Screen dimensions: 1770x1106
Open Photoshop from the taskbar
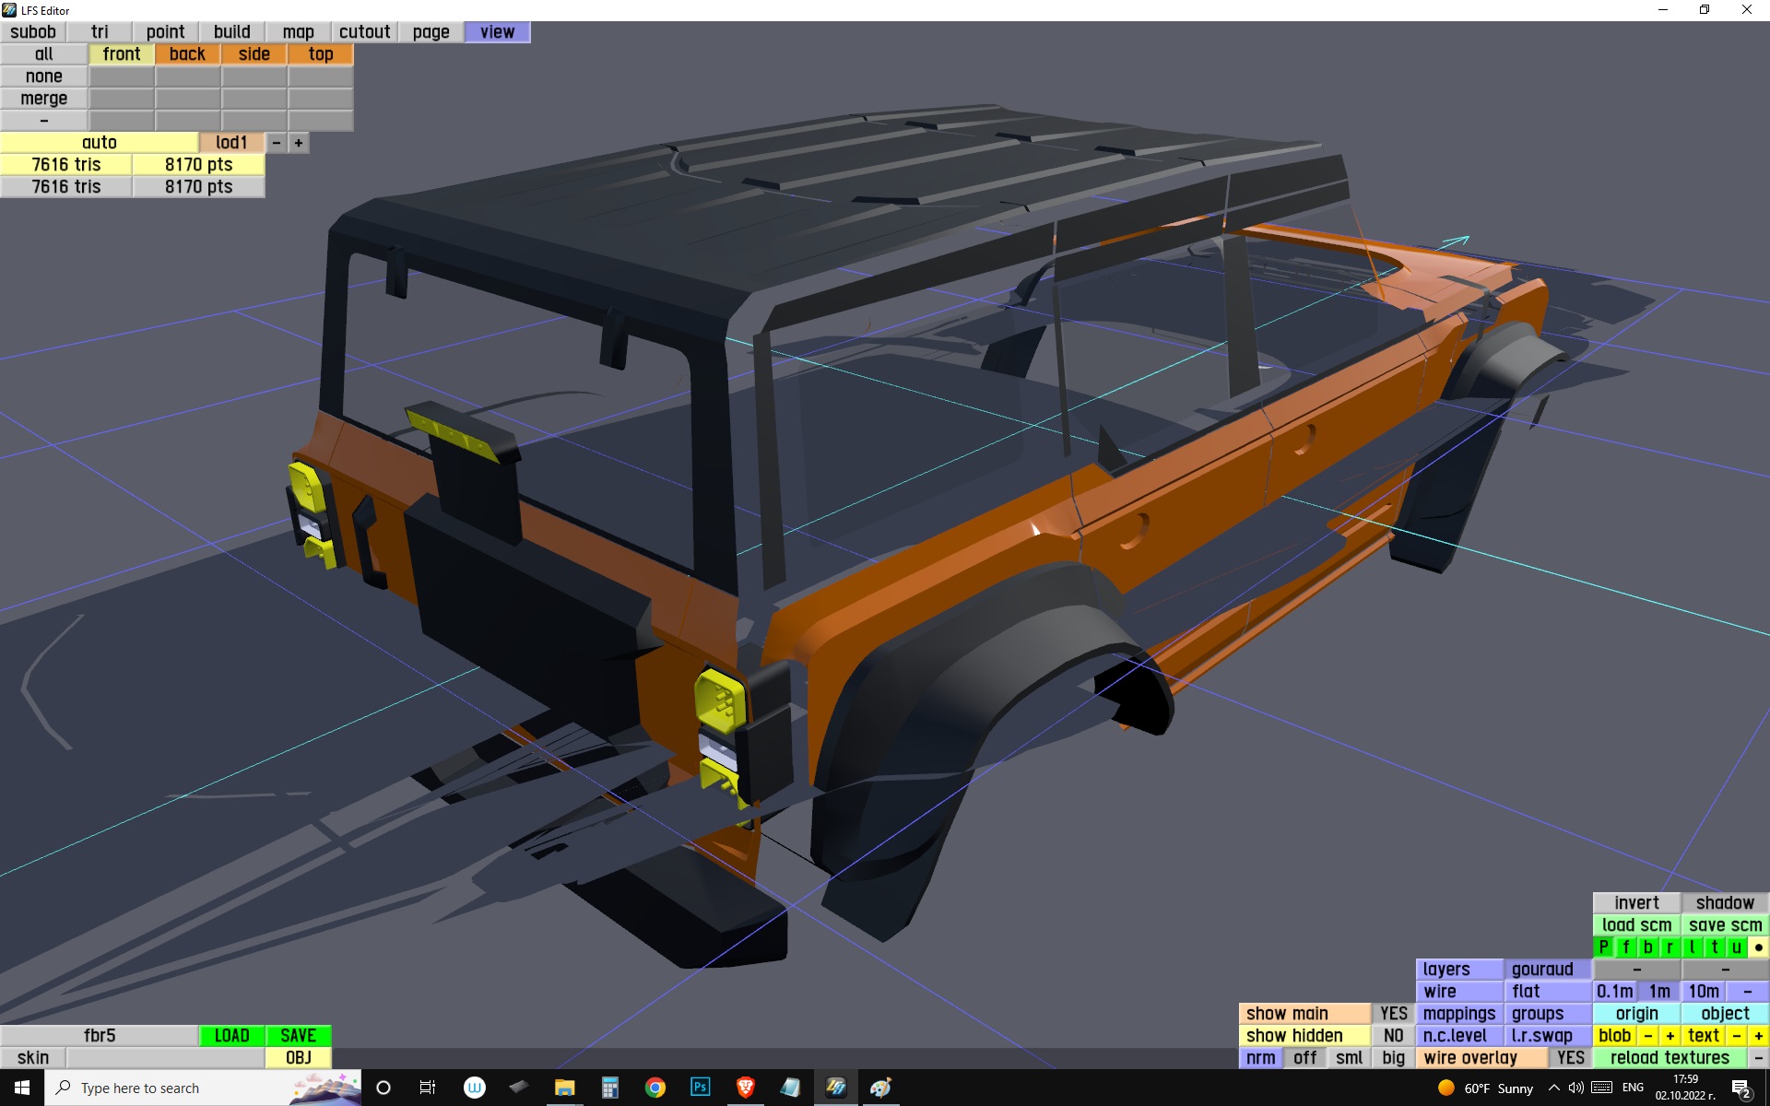pyautogui.click(x=700, y=1088)
